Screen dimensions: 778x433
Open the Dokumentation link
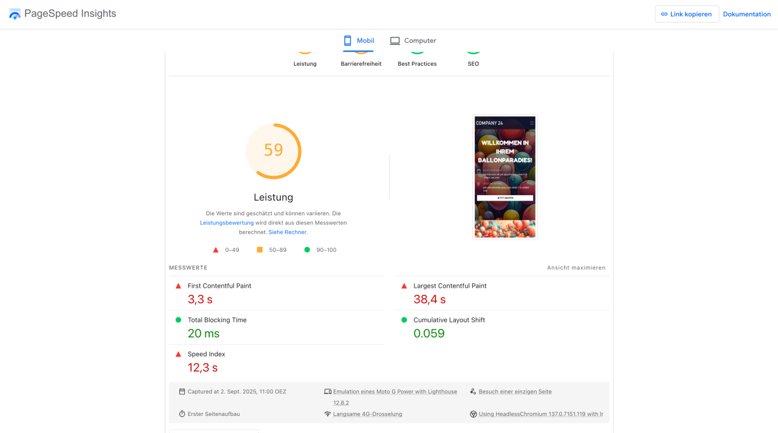pos(746,14)
